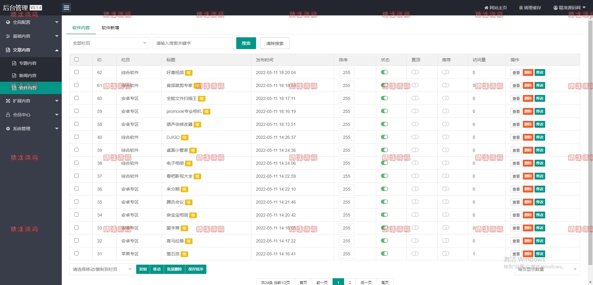Click the 专题内容 file icon
This screenshot has height=285, width=593.
(14, 63)
